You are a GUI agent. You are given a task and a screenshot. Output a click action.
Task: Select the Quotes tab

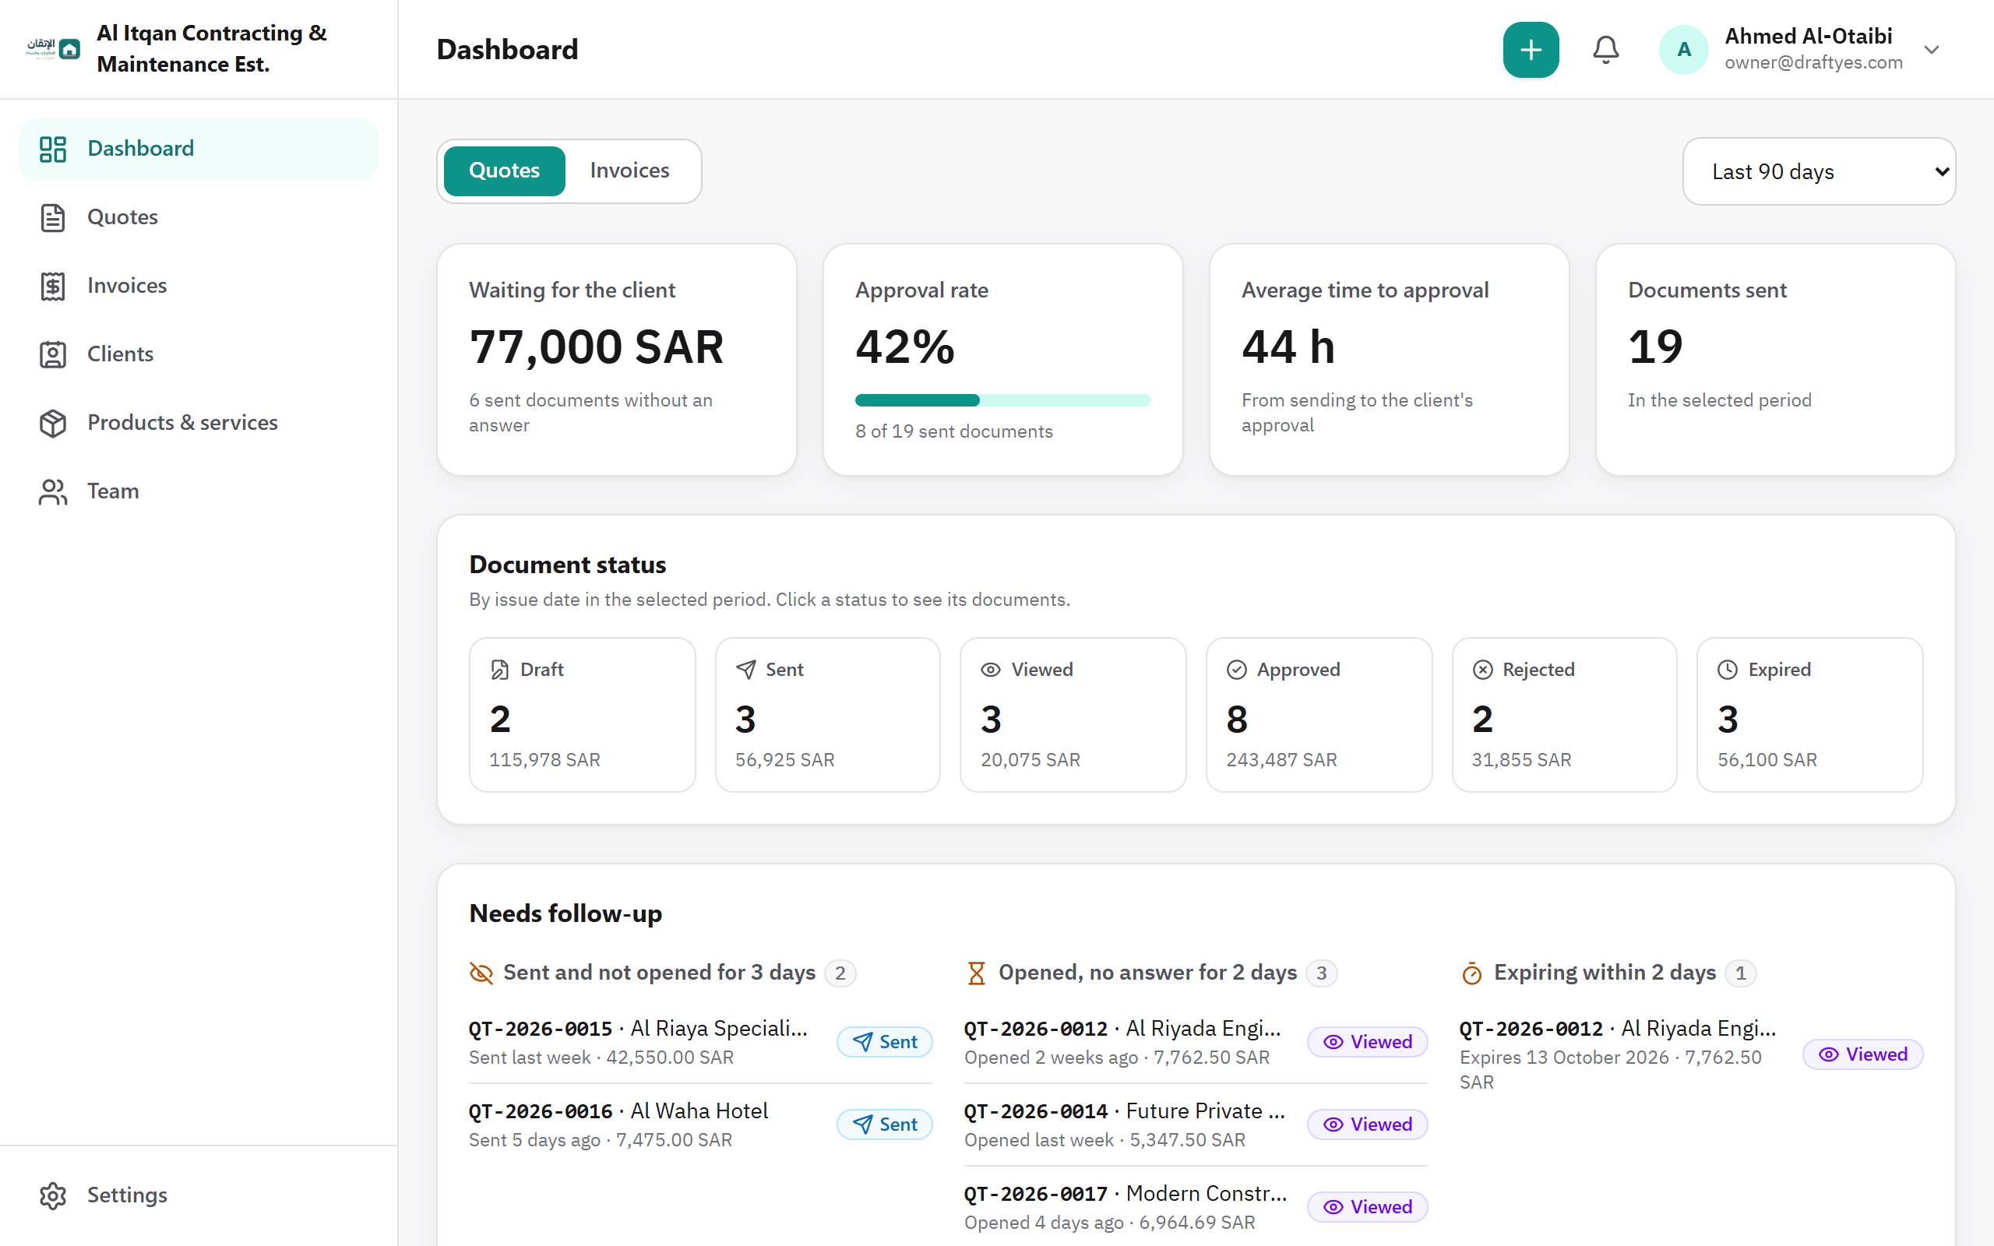504,171
